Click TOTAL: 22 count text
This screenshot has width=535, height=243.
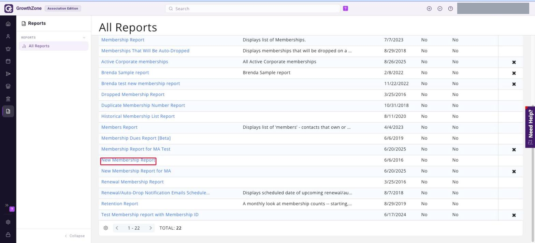[171, 228]
